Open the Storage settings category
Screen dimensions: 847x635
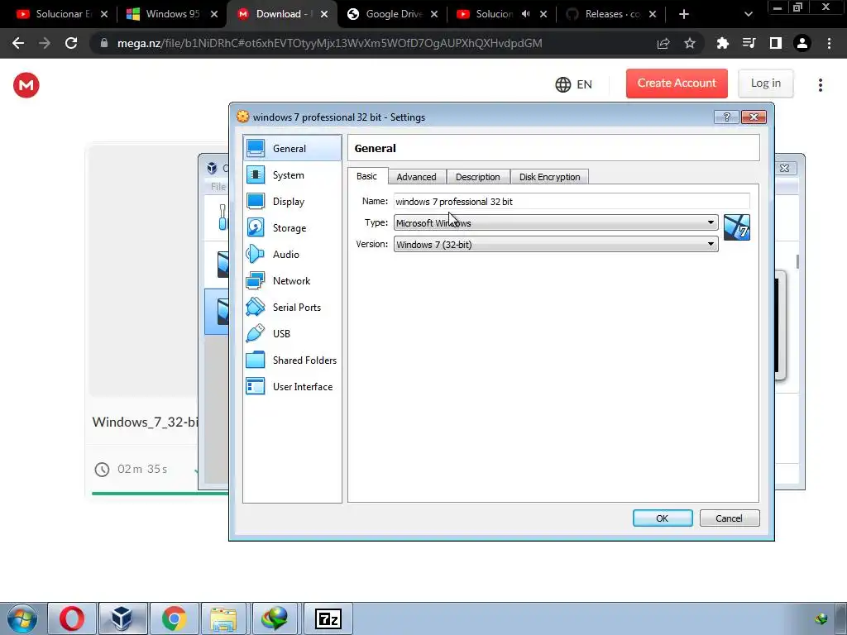(x=292, y=228)
